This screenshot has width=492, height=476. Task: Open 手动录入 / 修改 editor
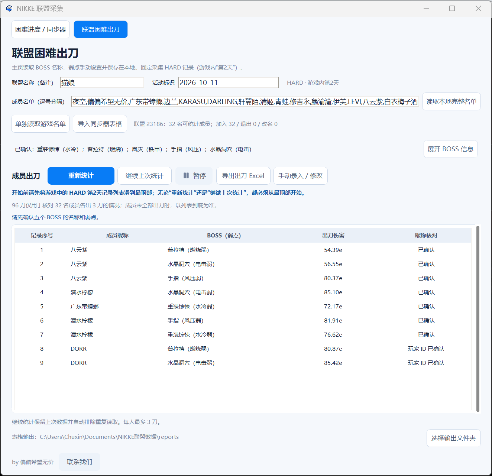[x=301, y=176]
